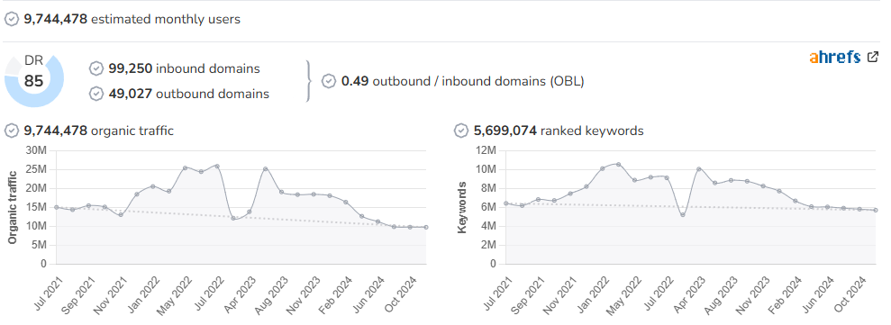Viewport: 891px width, 325px height.
Task: Click the check icon beside organic traffic
Action: pos(12,131)
